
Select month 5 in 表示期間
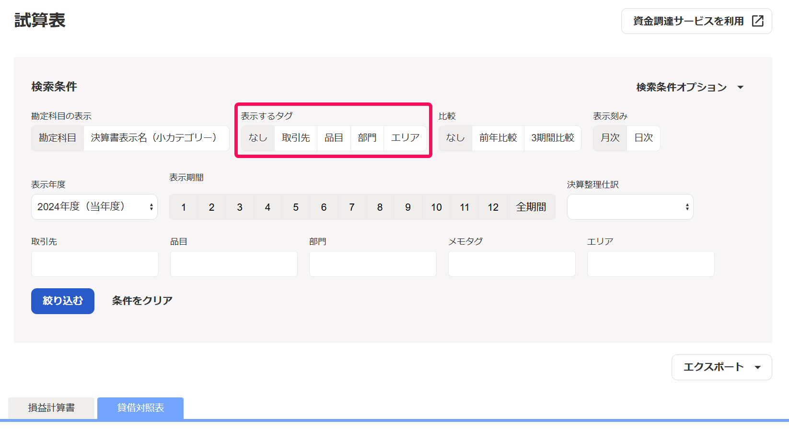(x=296, y=207)
